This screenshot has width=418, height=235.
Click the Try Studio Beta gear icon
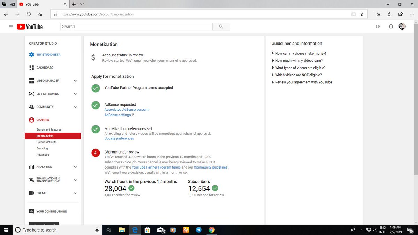32,55
